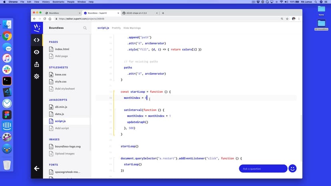The image size is (331, 186).
Task: Bookmark this page with the star icon
Action: [288, 19]
